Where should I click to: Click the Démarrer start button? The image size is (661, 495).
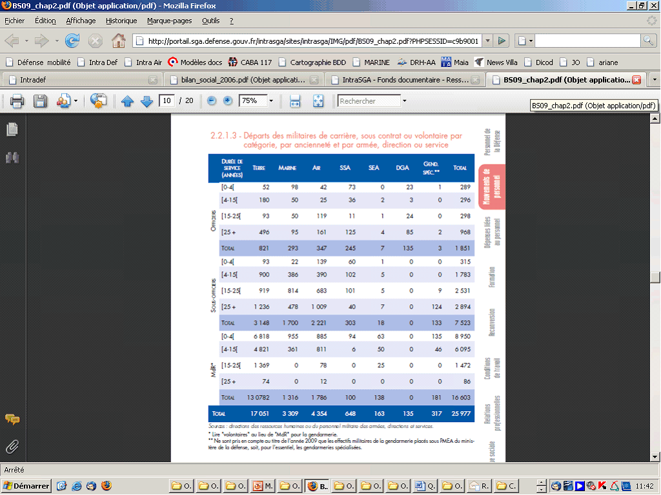26,485
